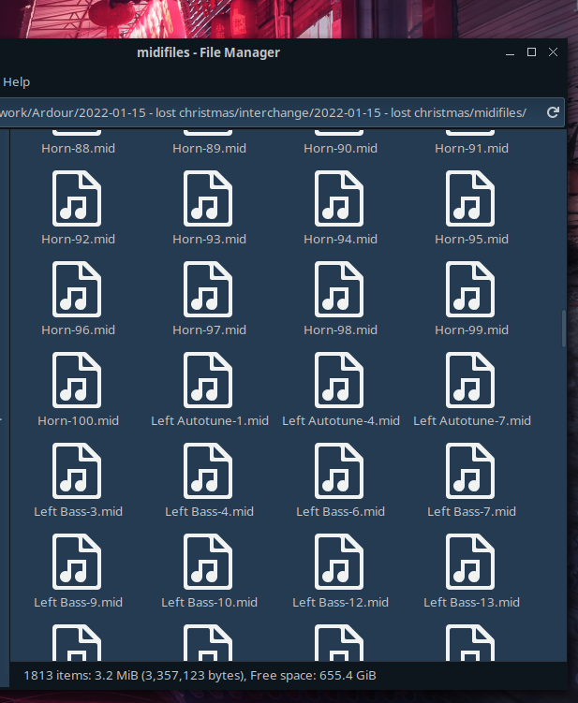Viewport: 578px width, 703px height.
Task: Click the Horn-97.mid filename label
Action: (x=209, y=330)
